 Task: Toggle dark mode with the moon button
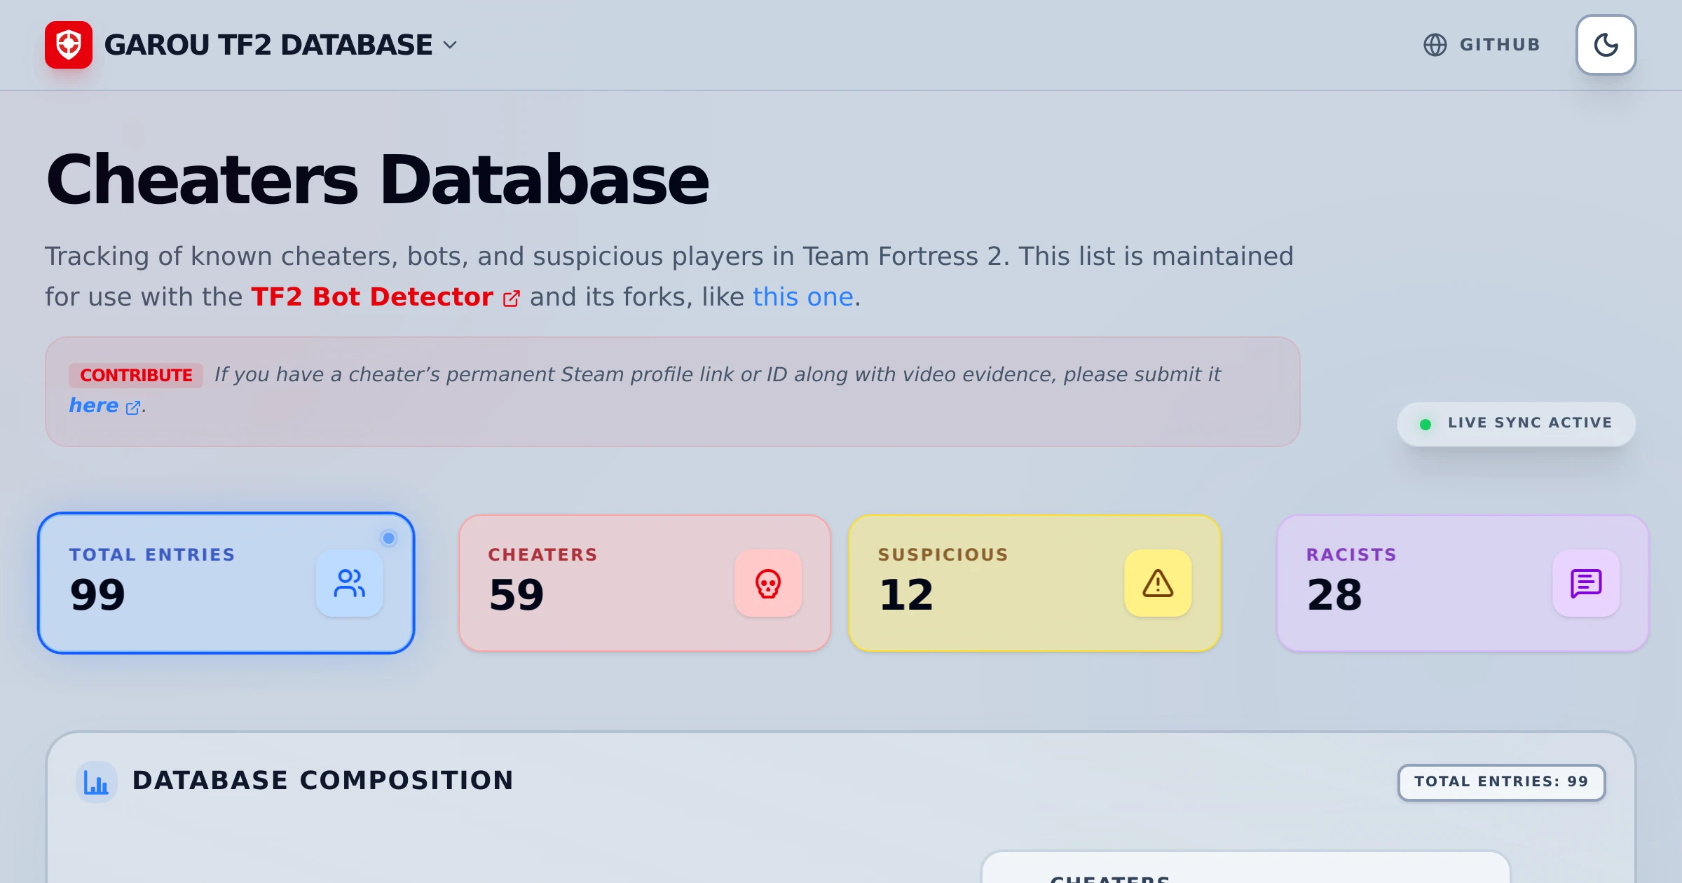pyautogui.click(x=1606, y=45)
